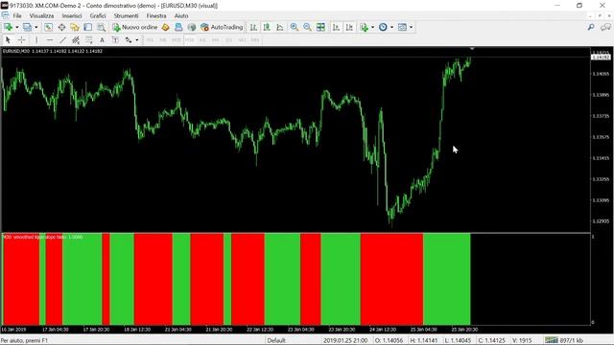Image resolution: width=614 pixels, height=345 pixels.
Task: Open the Periods clock icon
Action: click(383, 27)
